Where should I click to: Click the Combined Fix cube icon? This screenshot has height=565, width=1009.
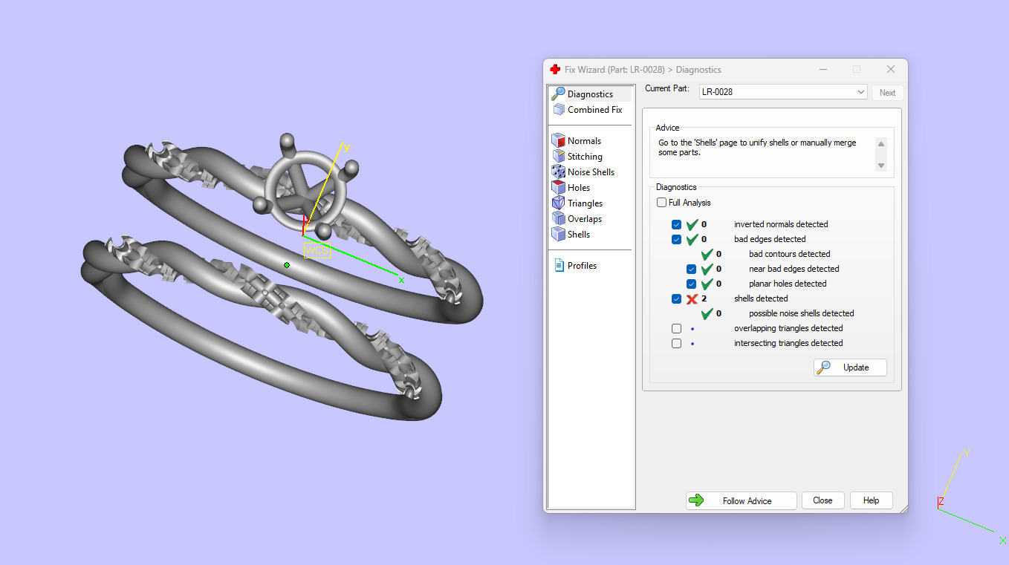(558, 109)
